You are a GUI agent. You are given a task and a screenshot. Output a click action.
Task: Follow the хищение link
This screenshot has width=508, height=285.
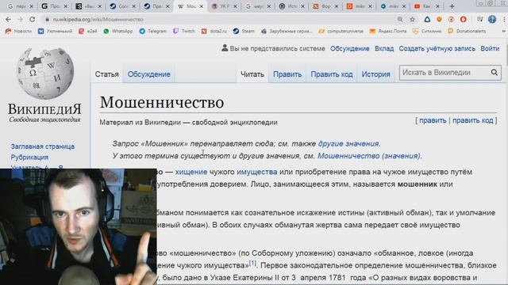[190, 172]
